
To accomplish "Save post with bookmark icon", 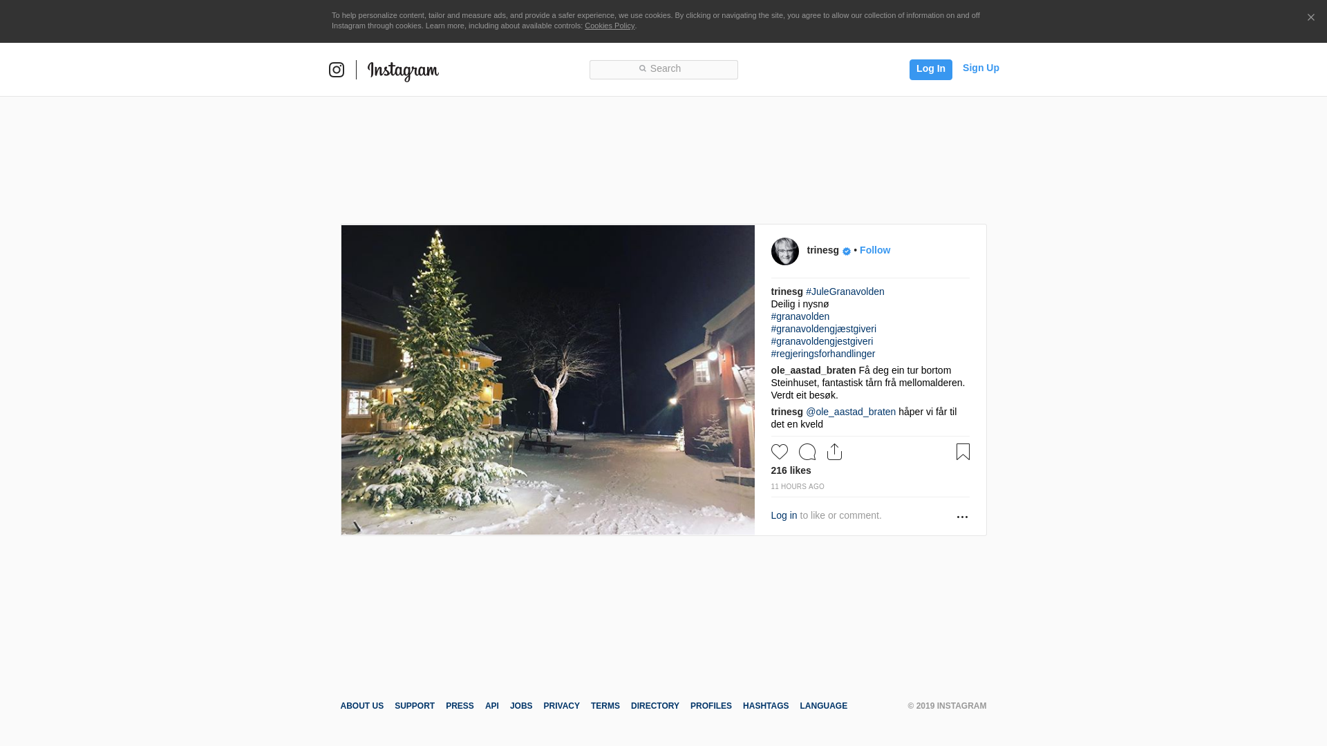I will [x=963, y=452].
